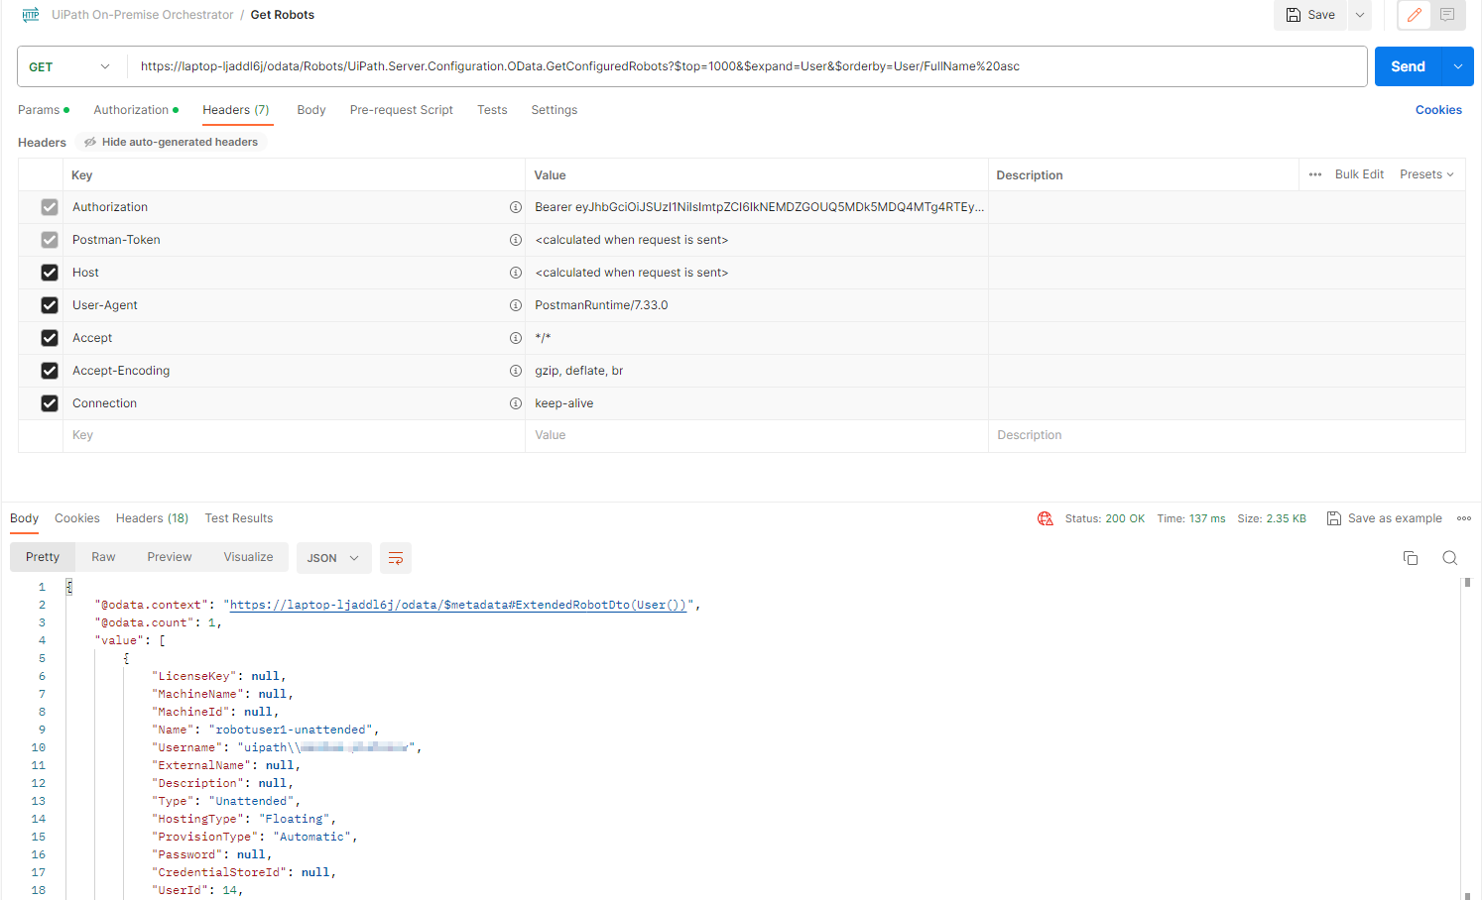Uncheck the Host header
Viewport: 1483px width, 900px height.
(x=50, y=273)
